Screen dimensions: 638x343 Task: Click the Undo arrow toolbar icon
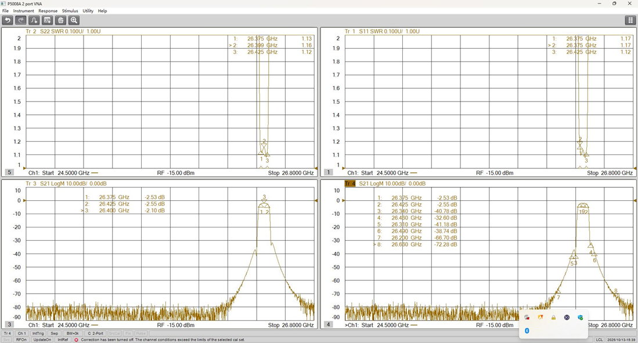pyautogui.click(x=8, y=20)
